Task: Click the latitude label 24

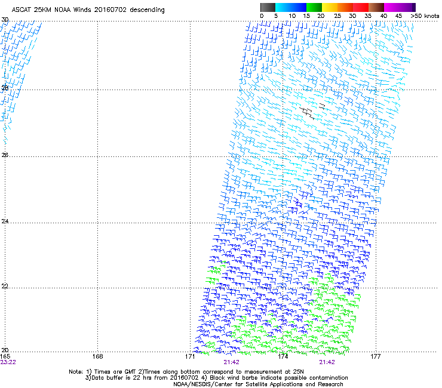Action: point(5,221)
